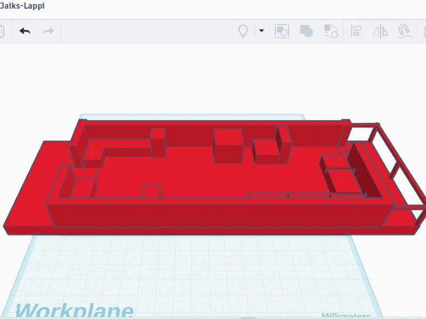Show all hidden objects with lightbulb
This screenshot has height=319, width=426.
[243, 31]
